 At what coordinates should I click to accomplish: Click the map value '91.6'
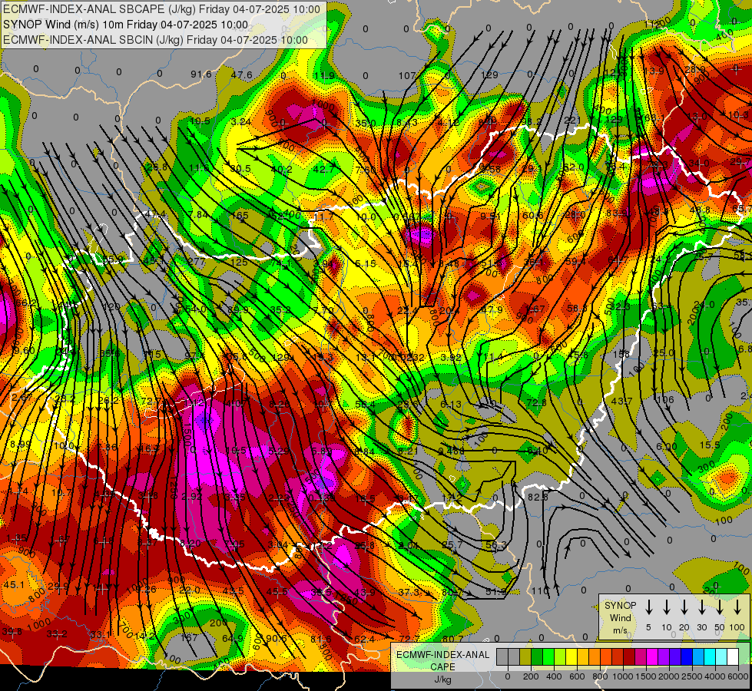pos(201,74)
